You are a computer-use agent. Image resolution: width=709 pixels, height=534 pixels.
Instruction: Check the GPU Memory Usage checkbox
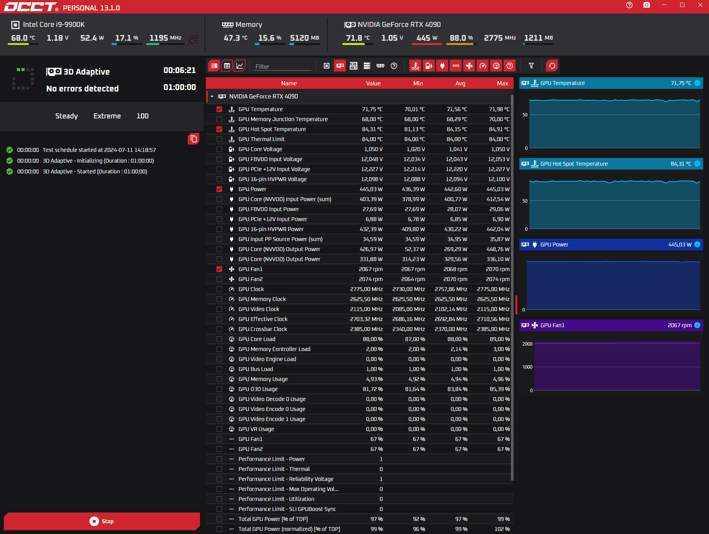point(219,379)
